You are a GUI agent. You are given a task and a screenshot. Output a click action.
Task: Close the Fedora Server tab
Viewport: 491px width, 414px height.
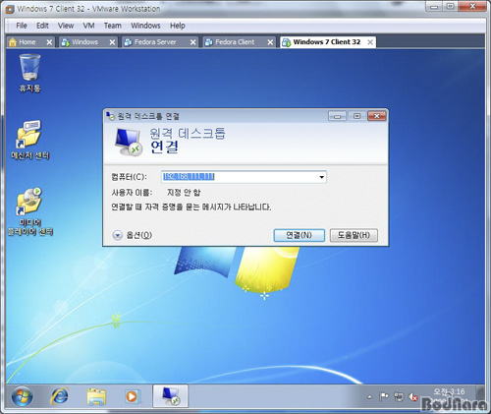click(x=192, y=42)
